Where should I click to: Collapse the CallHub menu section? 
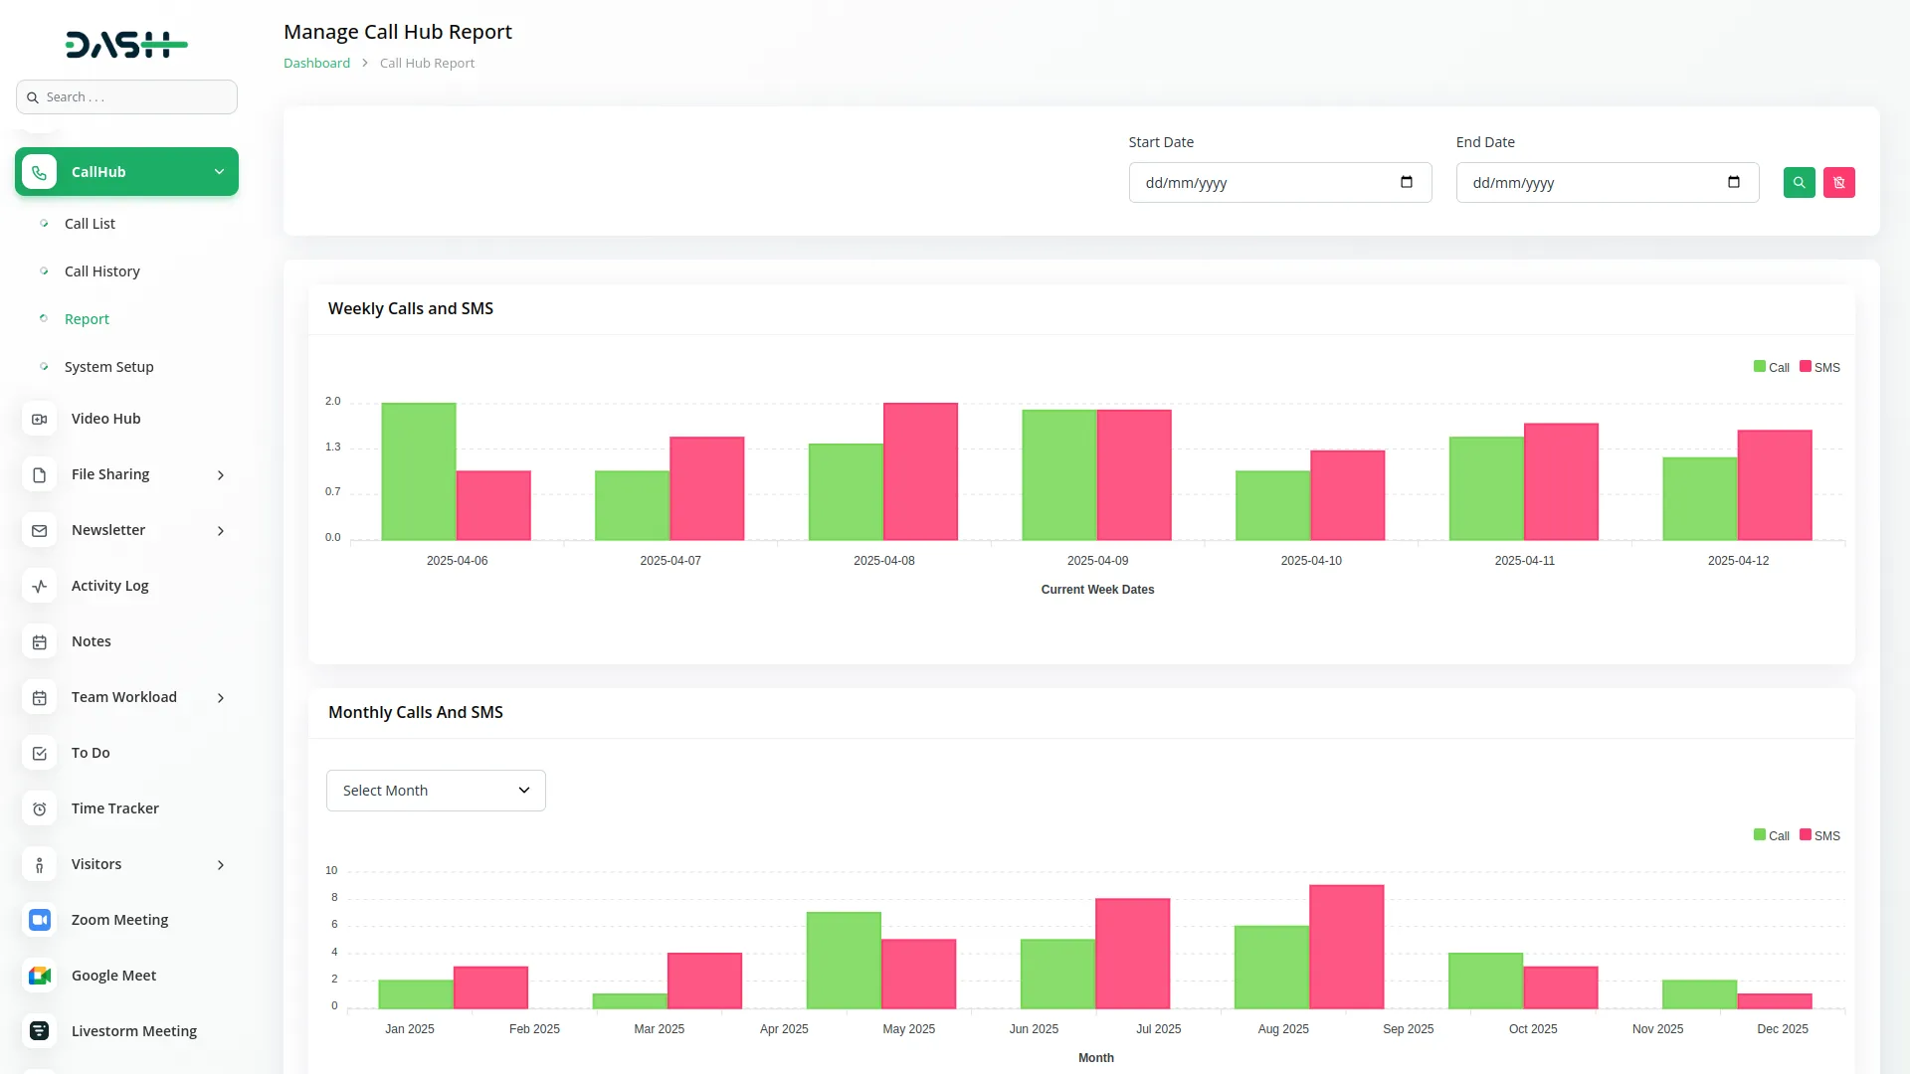[219, 172]
